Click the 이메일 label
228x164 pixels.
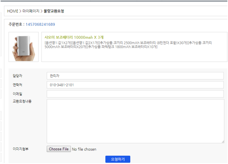click(18, 94)
